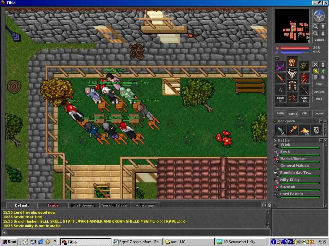Toggle secure hand mode
This screenshot has height=246, width=329.
coord(323,77)
